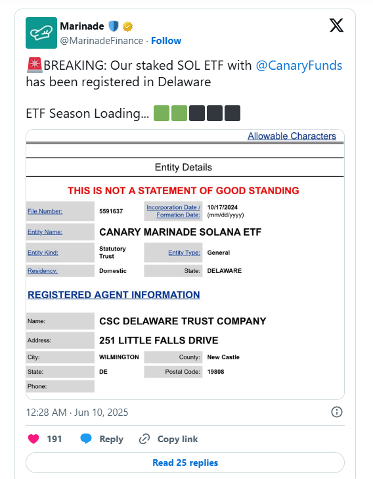Click the Marinade chef hat avatar

41,33
